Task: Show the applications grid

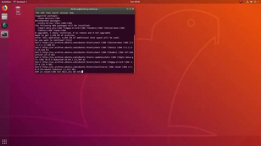Action: tap(4, 142)
